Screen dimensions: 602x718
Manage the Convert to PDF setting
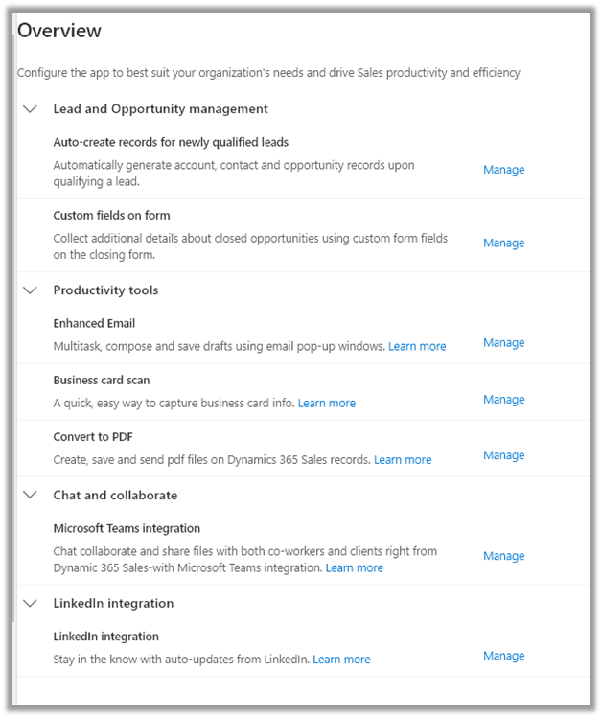503,455
